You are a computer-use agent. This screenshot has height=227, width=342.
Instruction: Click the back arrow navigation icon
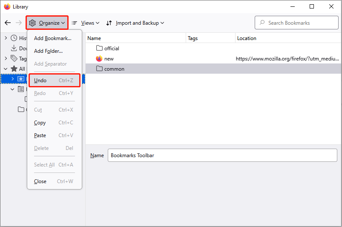pyautogui.click(x=8, y=23)
